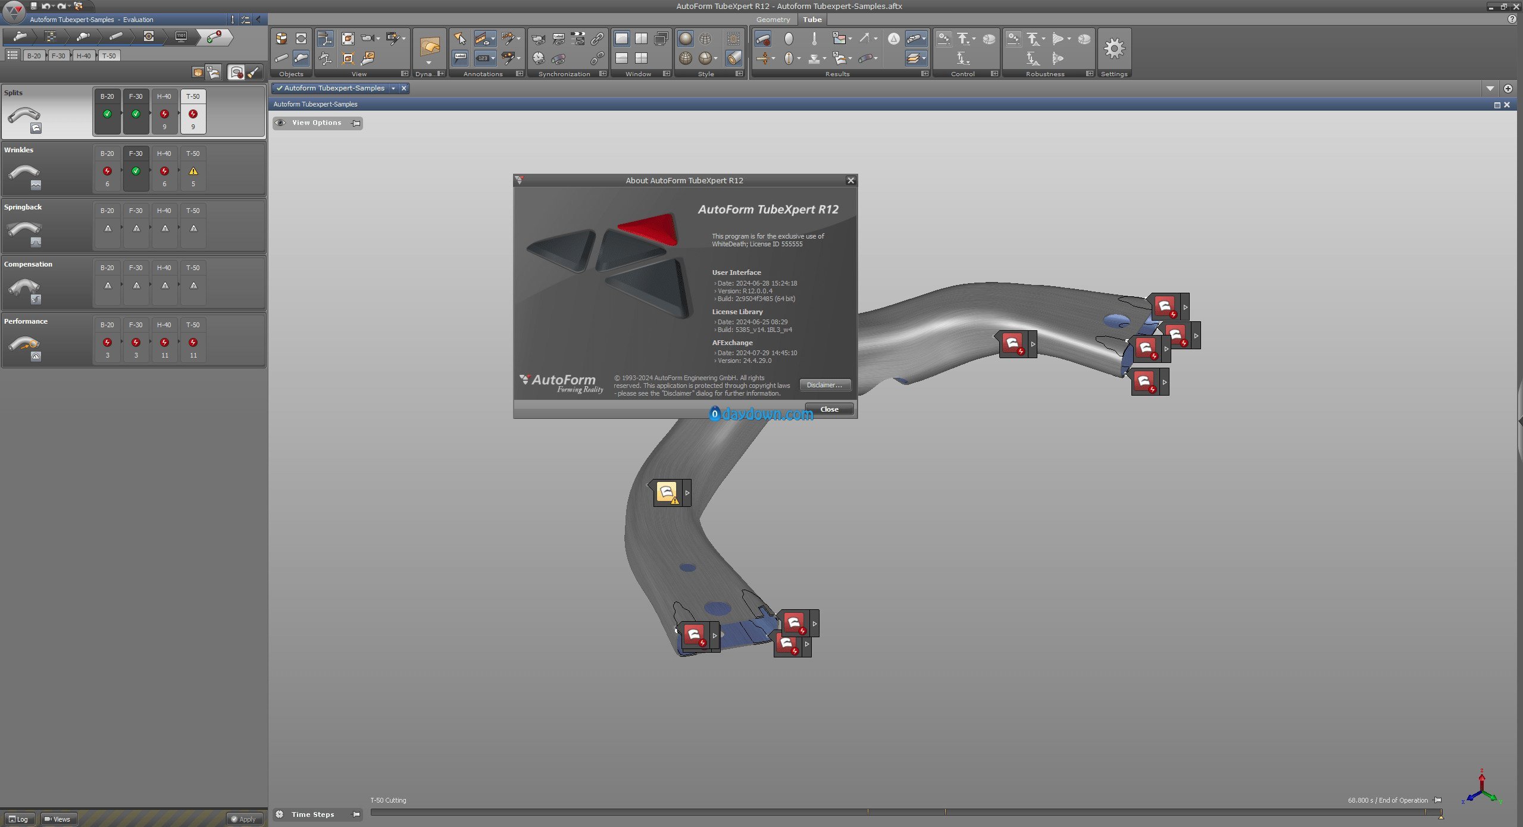
Task: Click the end-of-timeline marker on the time slider
Action: [1441, 817]
